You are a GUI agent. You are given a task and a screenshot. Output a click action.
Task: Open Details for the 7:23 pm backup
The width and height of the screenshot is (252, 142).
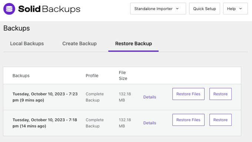tap(150, 97)
